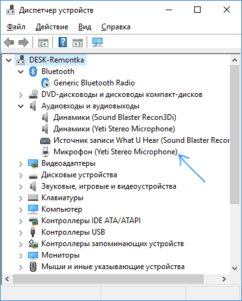Viewport: 242px width, 301px height.
Task: Expand Мыши и иные указывающие устройства
Action: (21, 267)
